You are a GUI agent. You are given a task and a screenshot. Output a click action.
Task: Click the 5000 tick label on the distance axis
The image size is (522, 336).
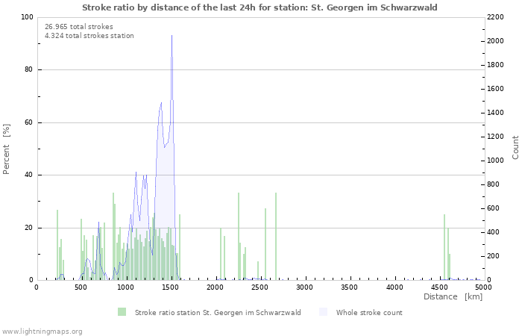click(x=483, y=287)
